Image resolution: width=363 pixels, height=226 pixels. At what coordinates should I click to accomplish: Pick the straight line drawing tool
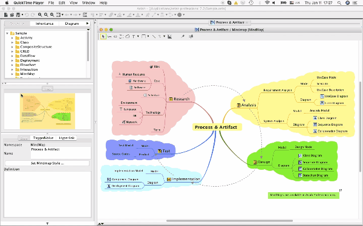pyautogui.click(x=154, y=36)
